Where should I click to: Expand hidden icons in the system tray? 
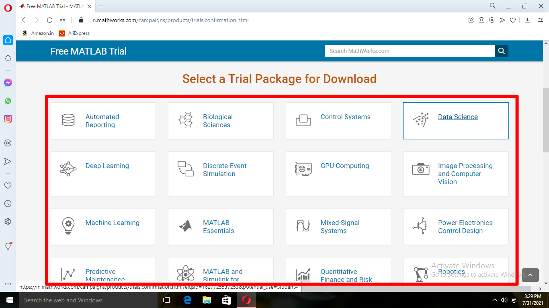pyautogui.click(x=494, y=300)
